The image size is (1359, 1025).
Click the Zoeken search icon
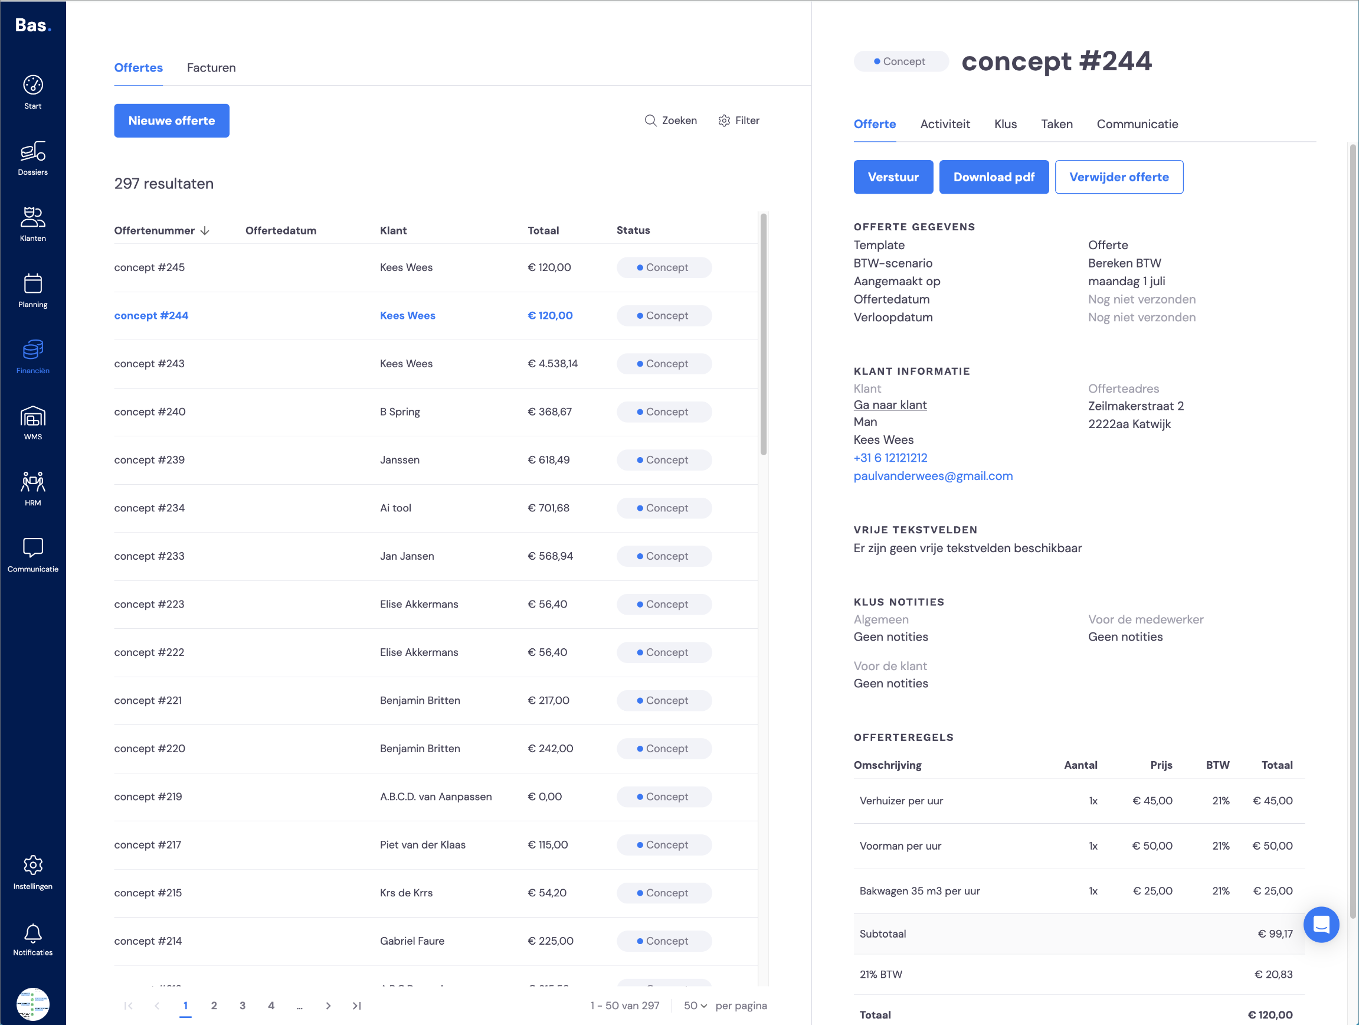pyautogui.click(x=650, y=120)
